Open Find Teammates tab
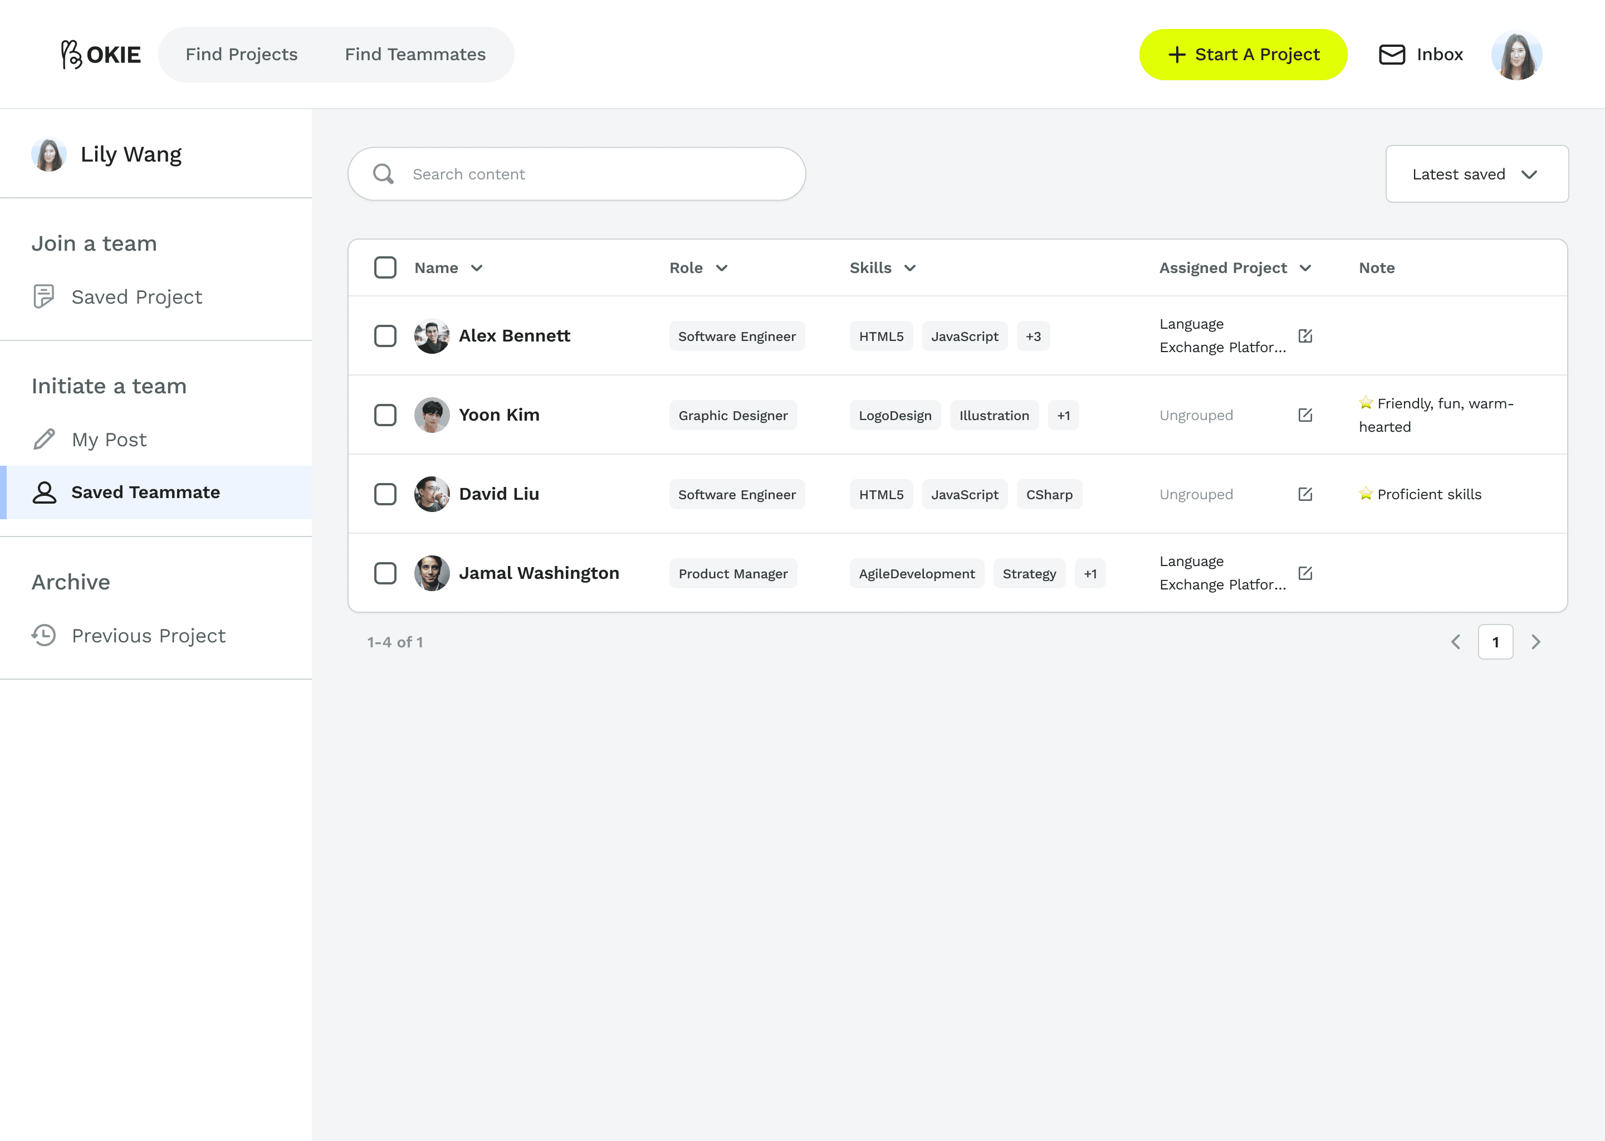 (x=415, y=55)
